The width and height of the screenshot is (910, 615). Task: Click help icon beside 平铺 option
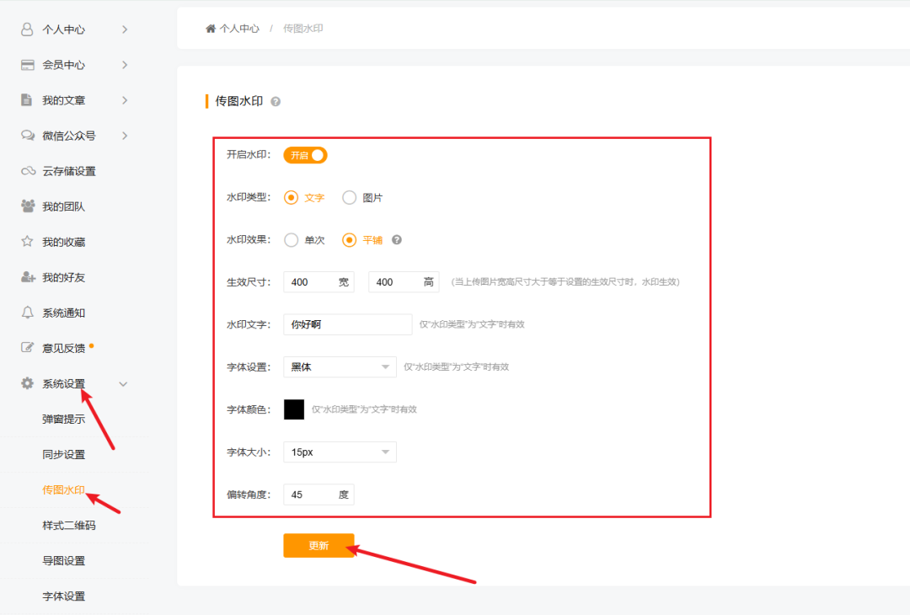coord(397,240)
